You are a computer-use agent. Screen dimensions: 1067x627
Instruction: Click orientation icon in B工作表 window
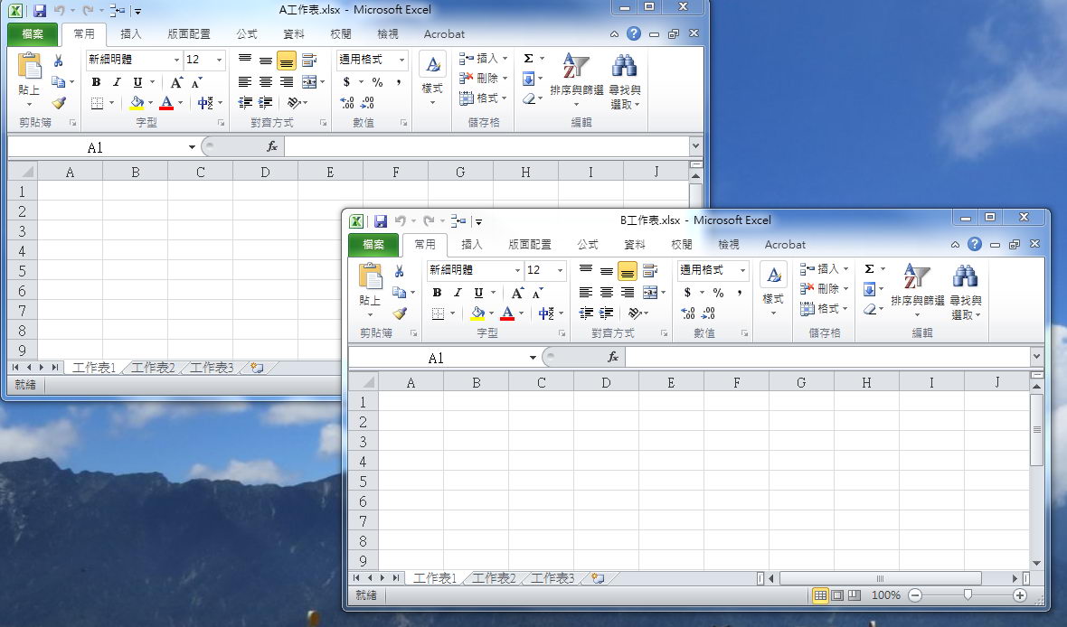point(635,313)
